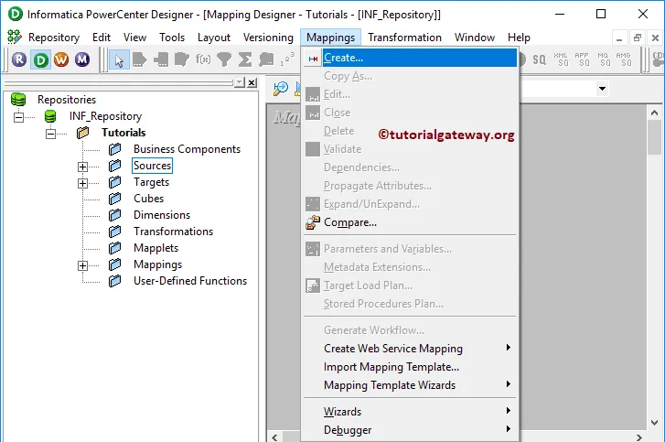
Task: Select the Mappings tree item
Action: click(157, 264)
